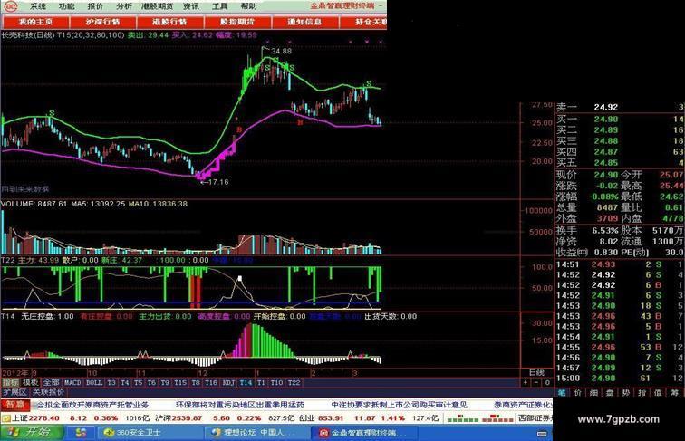The height and width of the screenshot is (441, 685).
Task: Click the red 智赢 news ticker icon
Action: tap(15, 405)
